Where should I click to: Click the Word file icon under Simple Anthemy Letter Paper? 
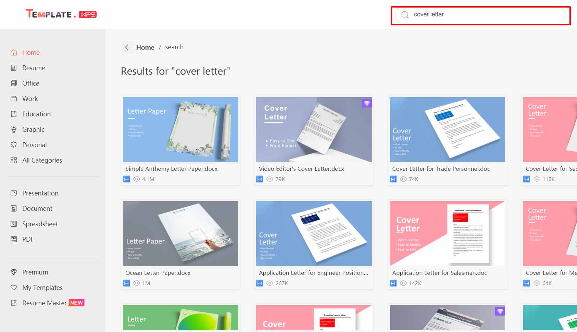coord(126,179)
